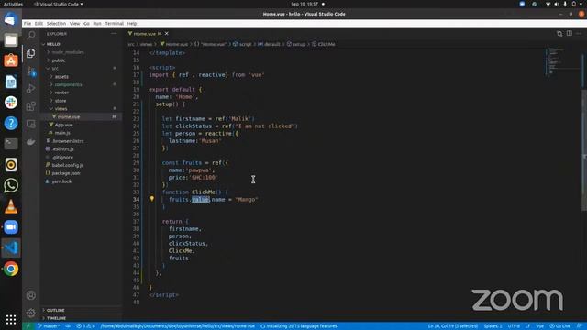Click the UTF-8 encoding indicator
Screen dimensions: 587x330
[514, 326]
